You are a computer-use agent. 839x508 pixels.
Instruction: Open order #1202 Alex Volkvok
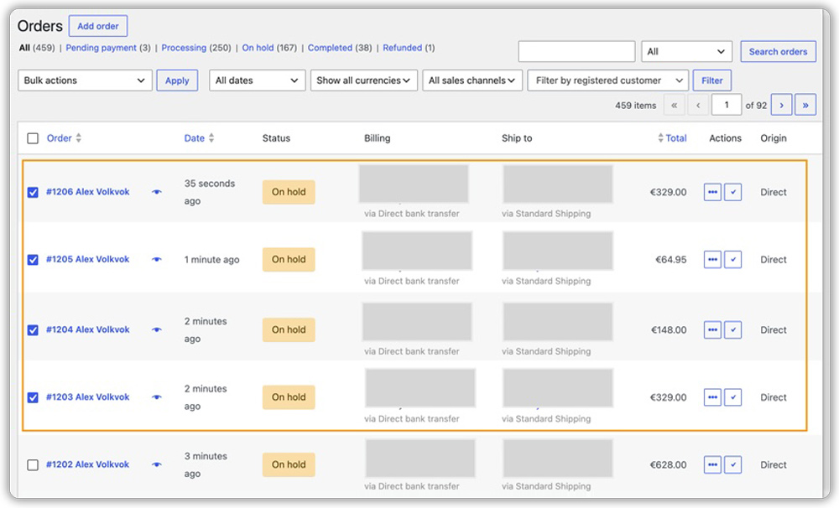click(x=88, y=464)
